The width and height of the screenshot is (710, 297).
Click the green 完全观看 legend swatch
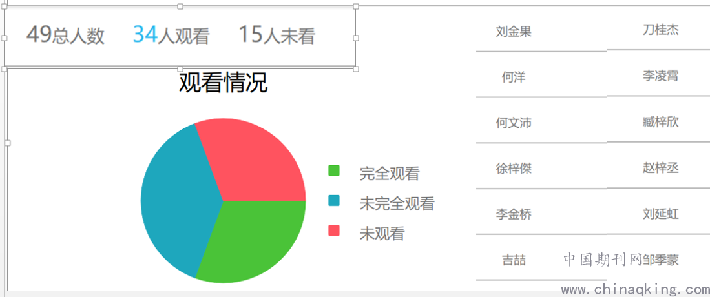(x=334, y=170)
